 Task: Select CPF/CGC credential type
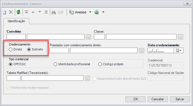pyautogui.click(x=17, y=64)
